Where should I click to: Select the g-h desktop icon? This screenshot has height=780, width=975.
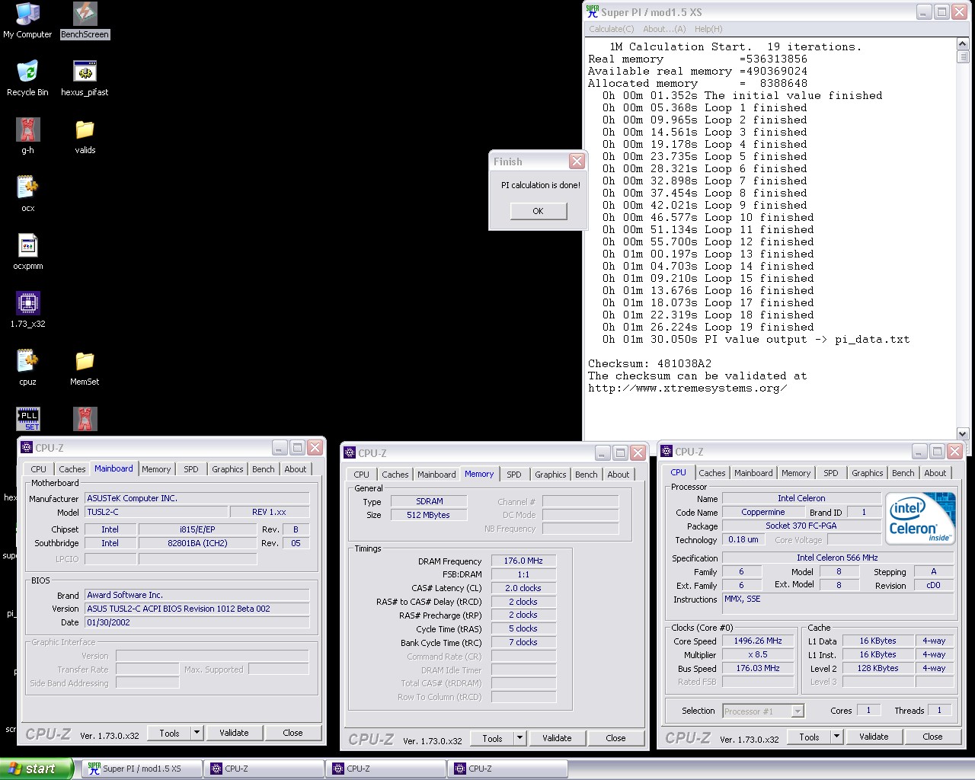[x=27, y=136]
